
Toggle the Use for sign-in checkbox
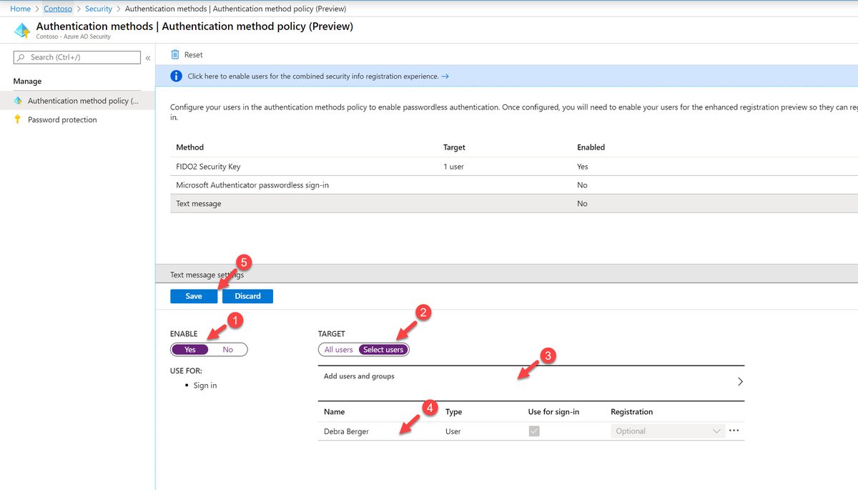pos(533,431)
